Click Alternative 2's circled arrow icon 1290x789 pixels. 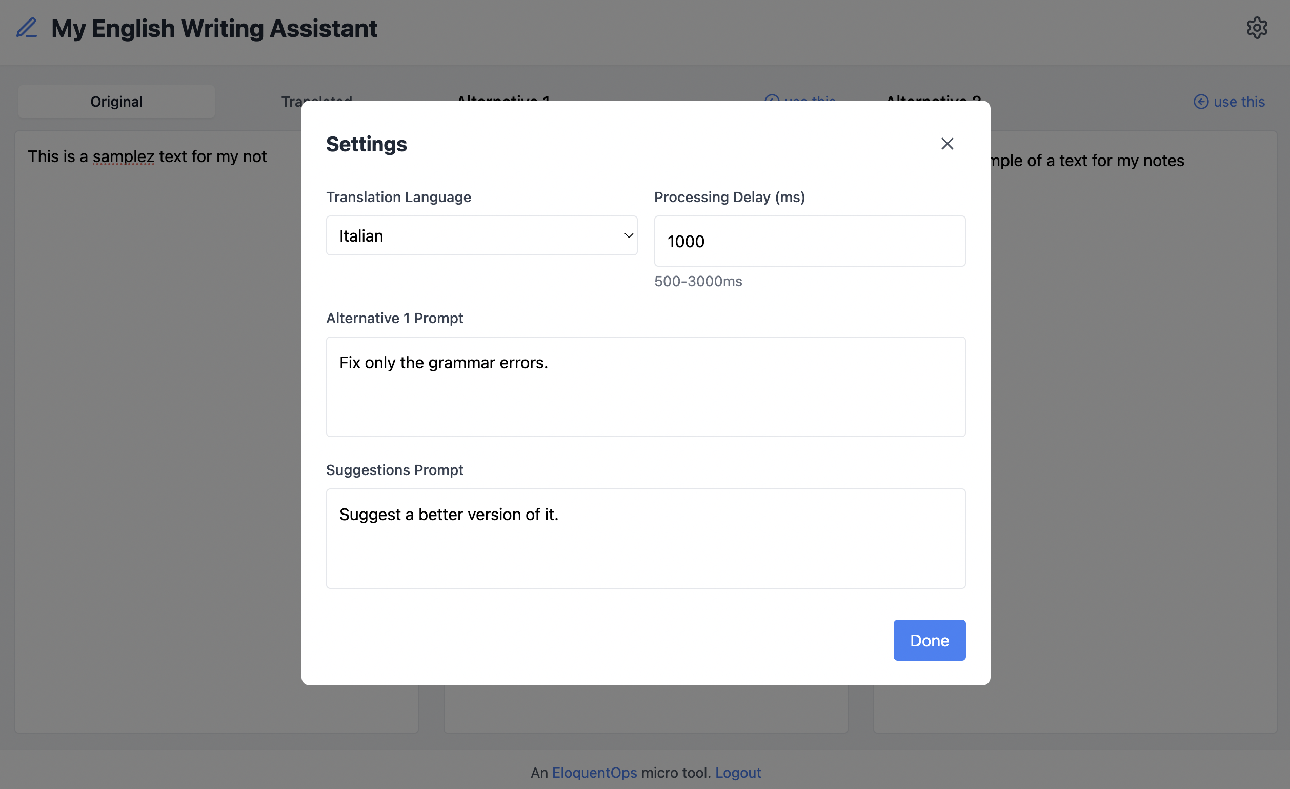pyautogui.click(x=1200, y=102)
